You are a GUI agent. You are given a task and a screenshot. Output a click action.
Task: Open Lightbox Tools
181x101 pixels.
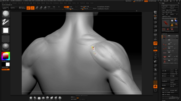point(170,16)
